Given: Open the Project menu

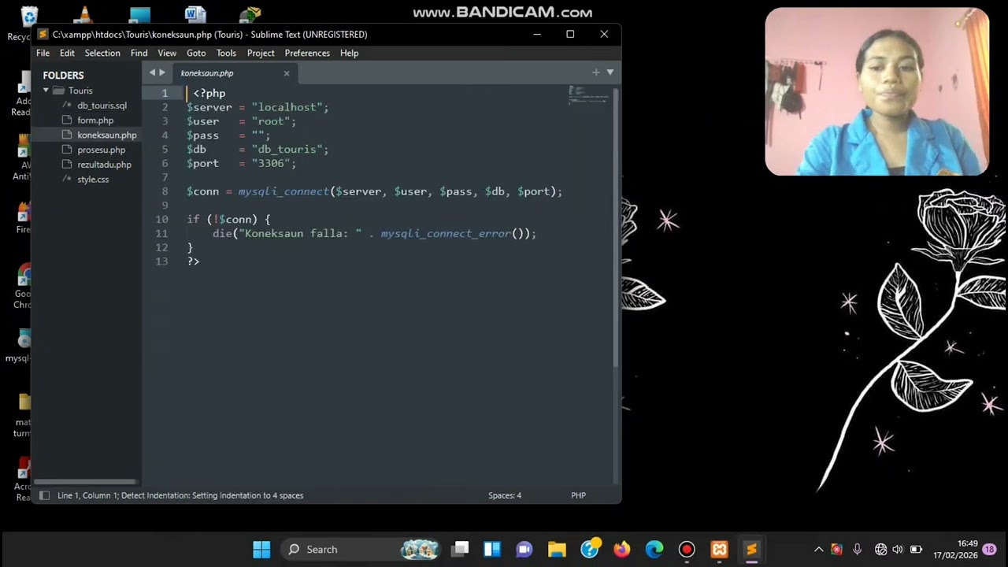Looking at the screenshot, I should pyautogui.click(x=261, y=53).
